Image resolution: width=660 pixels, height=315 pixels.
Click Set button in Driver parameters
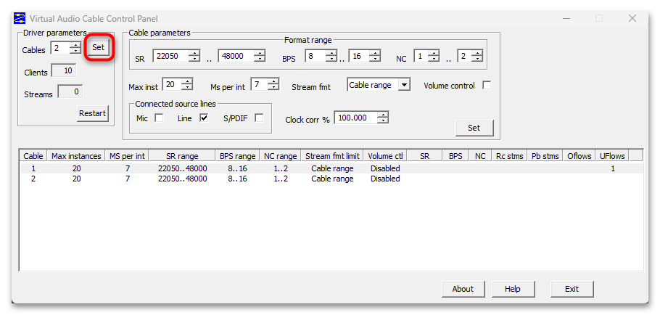tap(98, 48)
